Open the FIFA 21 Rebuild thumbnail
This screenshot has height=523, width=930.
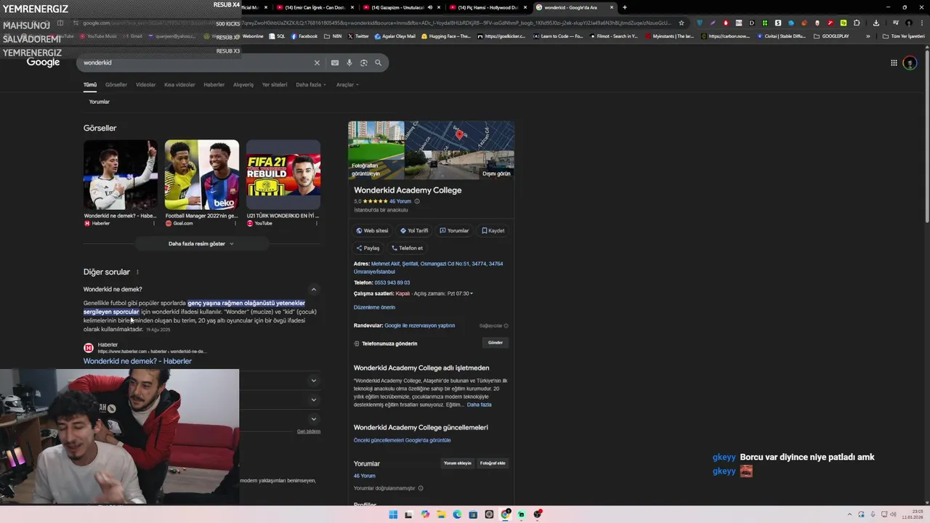[x=283, y=175]
